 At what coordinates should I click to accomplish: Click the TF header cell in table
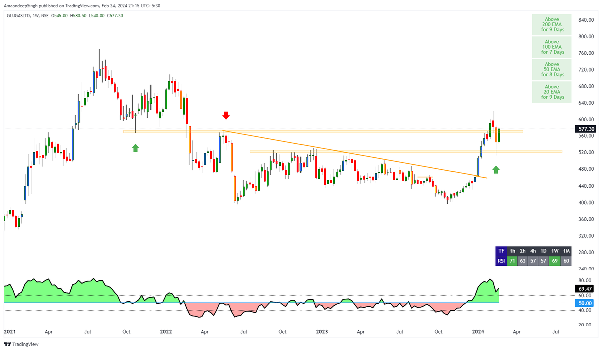501,251
